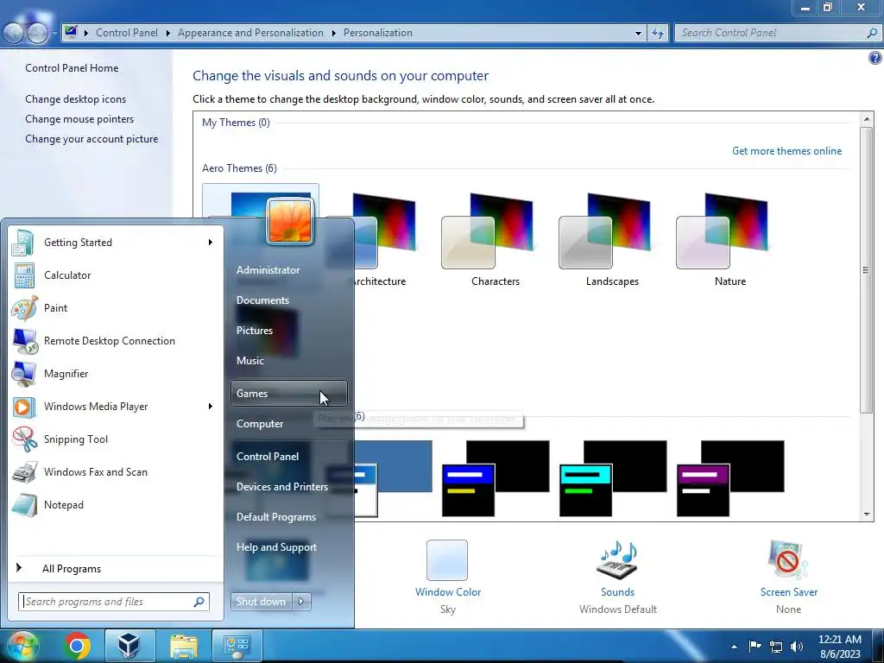Viewport: 884px width, 663px height.
Task: Open VirtualBox from the taskbar
Action: pos(129,646)
